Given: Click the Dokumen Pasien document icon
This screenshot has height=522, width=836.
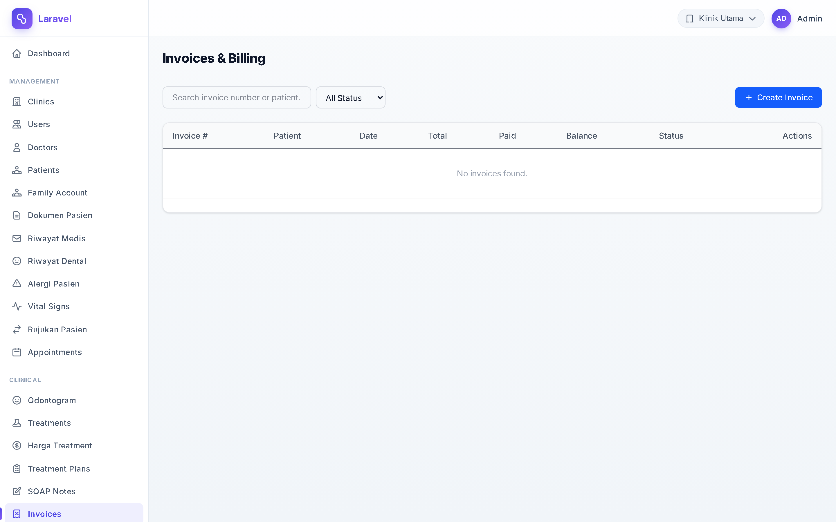Looking at the screenshot, I should pos(17,215).
